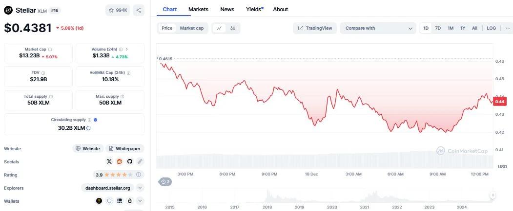The width and height of the screenshot is (513, 211).
Task: Open Stellar's X (Twitter) social link
Action: coord(109,161)
